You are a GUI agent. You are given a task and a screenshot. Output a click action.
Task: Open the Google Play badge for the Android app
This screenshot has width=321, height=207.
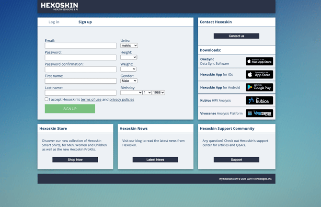[x=259, y=87]
